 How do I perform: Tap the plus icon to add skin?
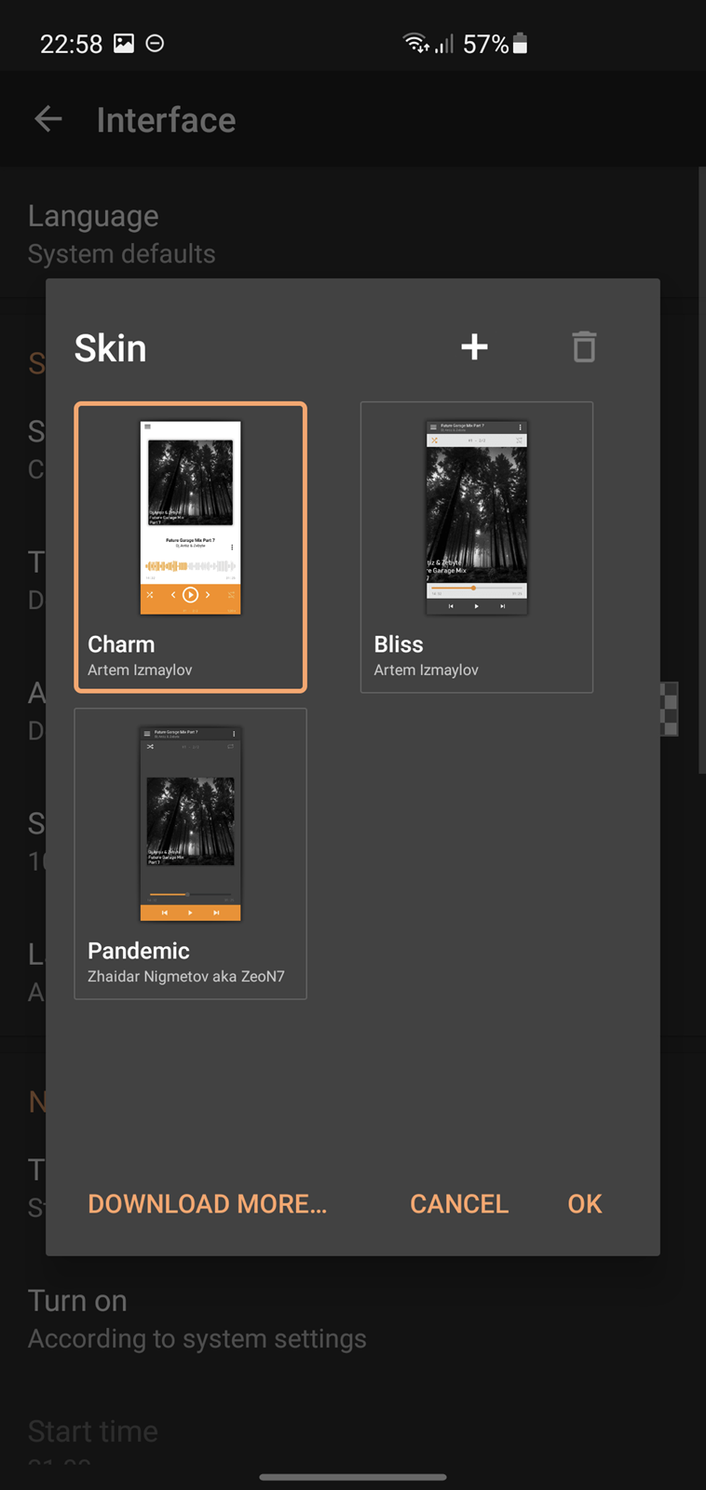click(474, 347)
